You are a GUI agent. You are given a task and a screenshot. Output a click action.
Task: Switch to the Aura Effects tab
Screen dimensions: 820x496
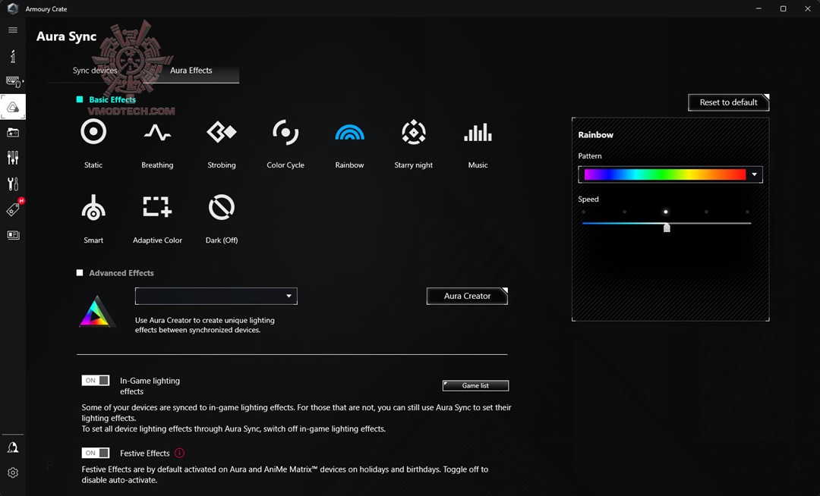click(191, 71)
